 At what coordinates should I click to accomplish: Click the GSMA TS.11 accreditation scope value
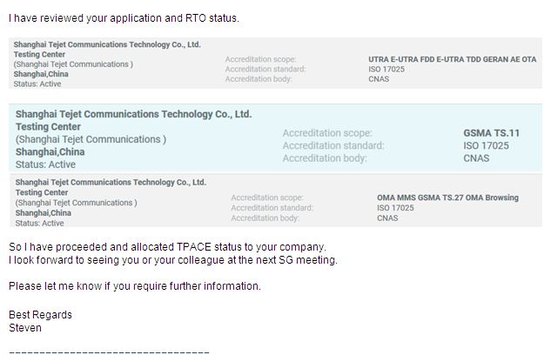[x=491, y=133]
